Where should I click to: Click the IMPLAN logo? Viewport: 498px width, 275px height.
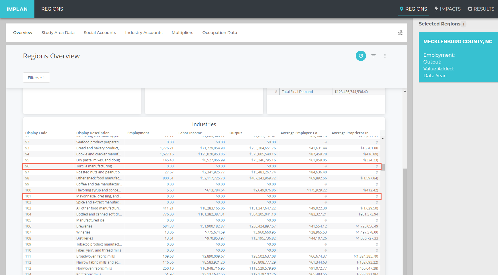17,9
